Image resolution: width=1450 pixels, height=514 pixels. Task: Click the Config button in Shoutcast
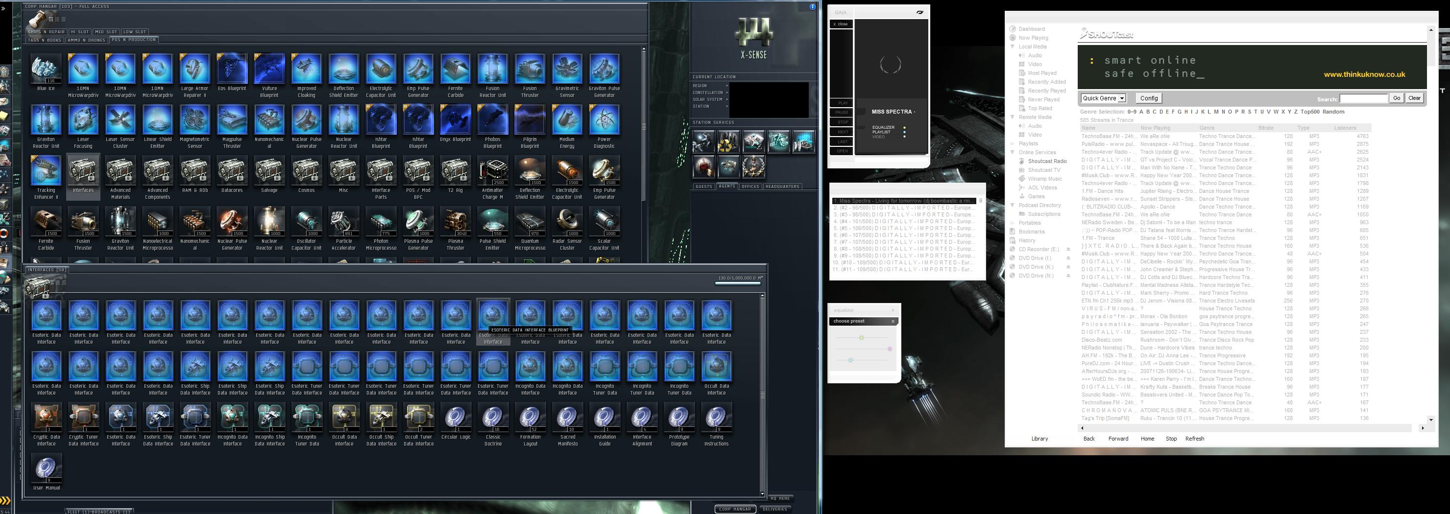(x=1149, y=98)
